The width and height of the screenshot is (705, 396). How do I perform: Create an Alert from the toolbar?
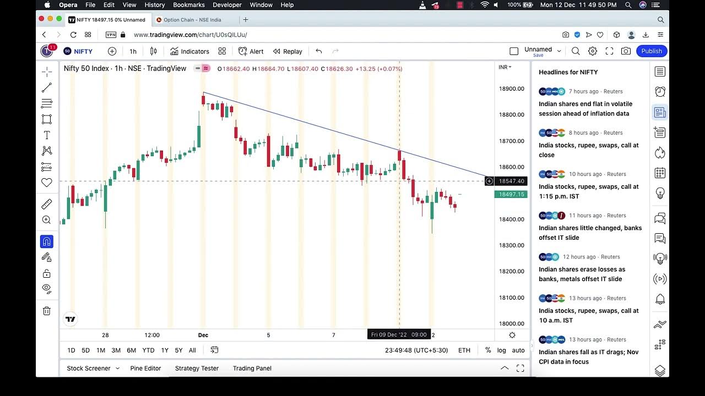coord(251,51)
